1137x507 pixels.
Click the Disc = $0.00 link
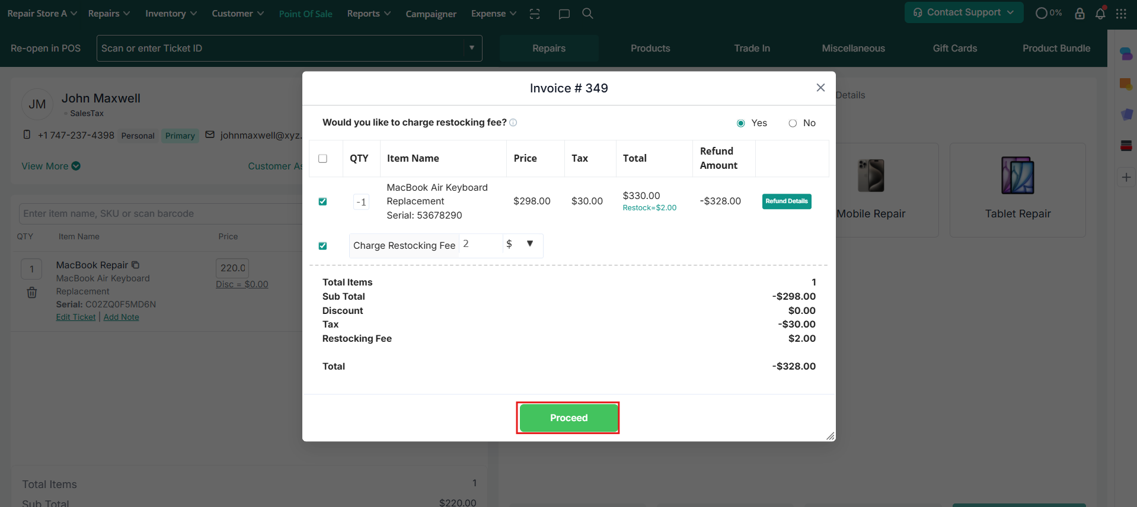pyautogui.click(x=242, y=284)
